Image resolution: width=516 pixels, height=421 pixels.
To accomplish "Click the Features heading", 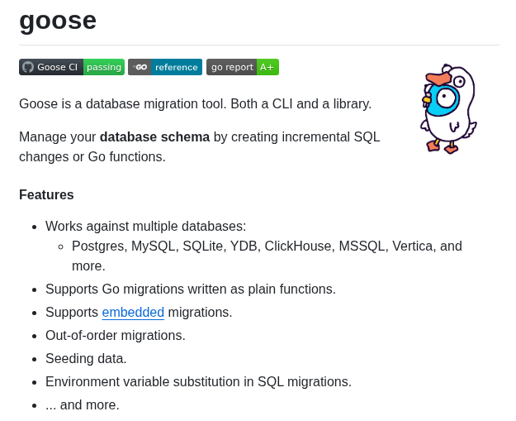I will (46, 194).
